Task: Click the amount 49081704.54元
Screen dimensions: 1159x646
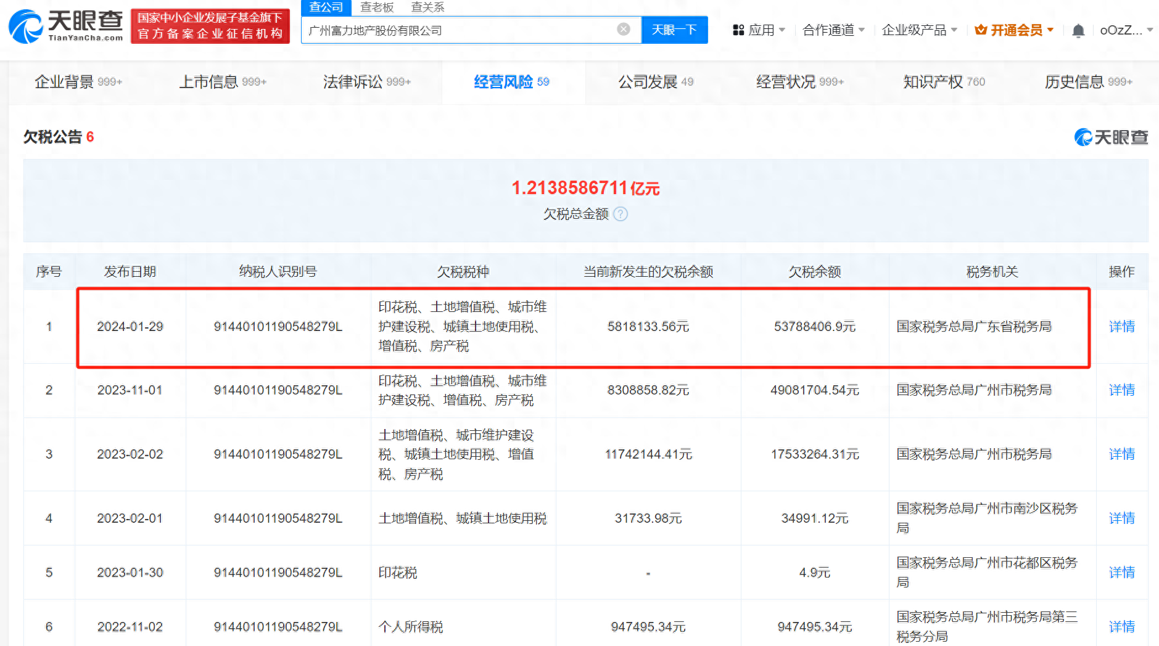Action: pos(815,390)
